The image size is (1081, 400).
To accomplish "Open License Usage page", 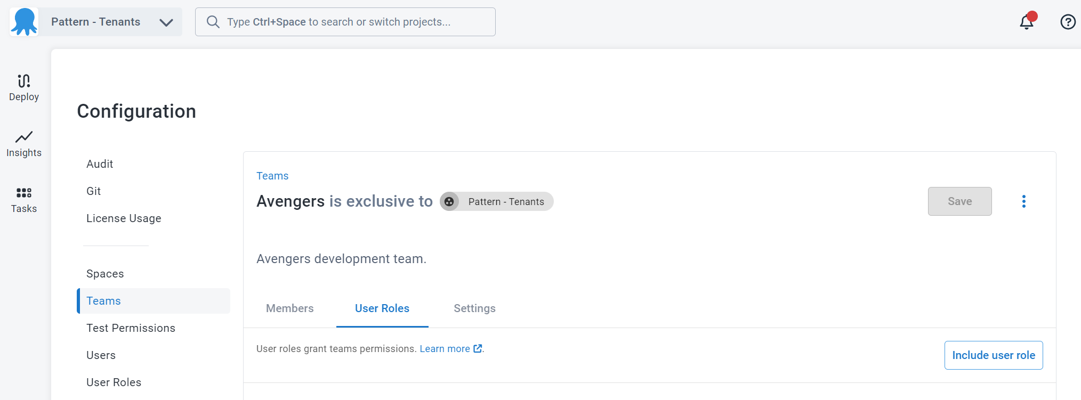I will click(x=124, y=218).
